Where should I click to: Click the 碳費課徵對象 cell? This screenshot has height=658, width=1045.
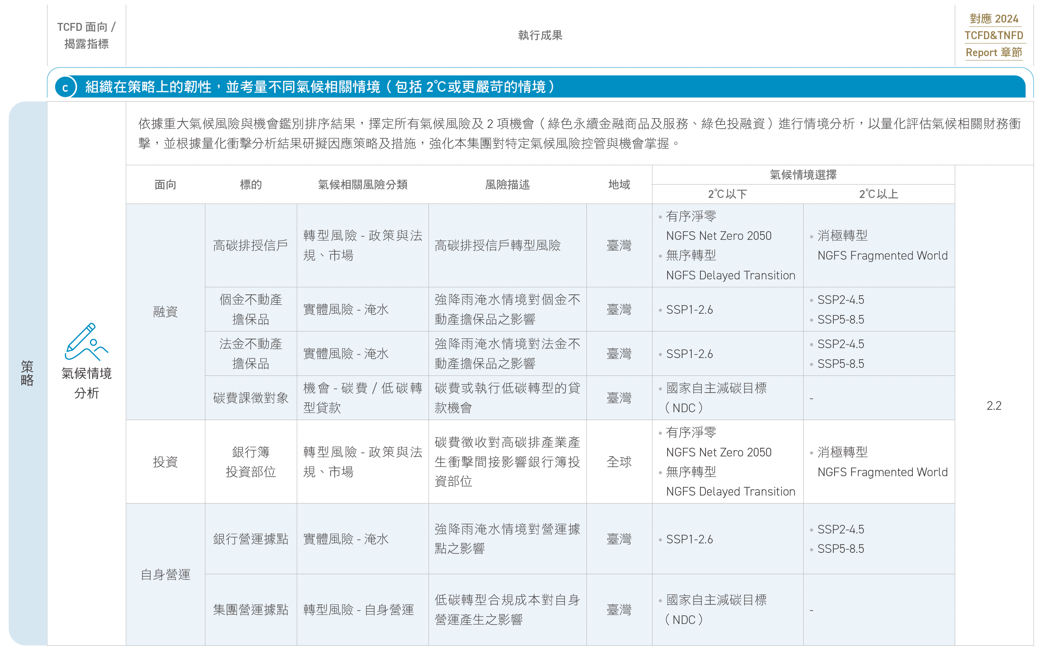251,398
